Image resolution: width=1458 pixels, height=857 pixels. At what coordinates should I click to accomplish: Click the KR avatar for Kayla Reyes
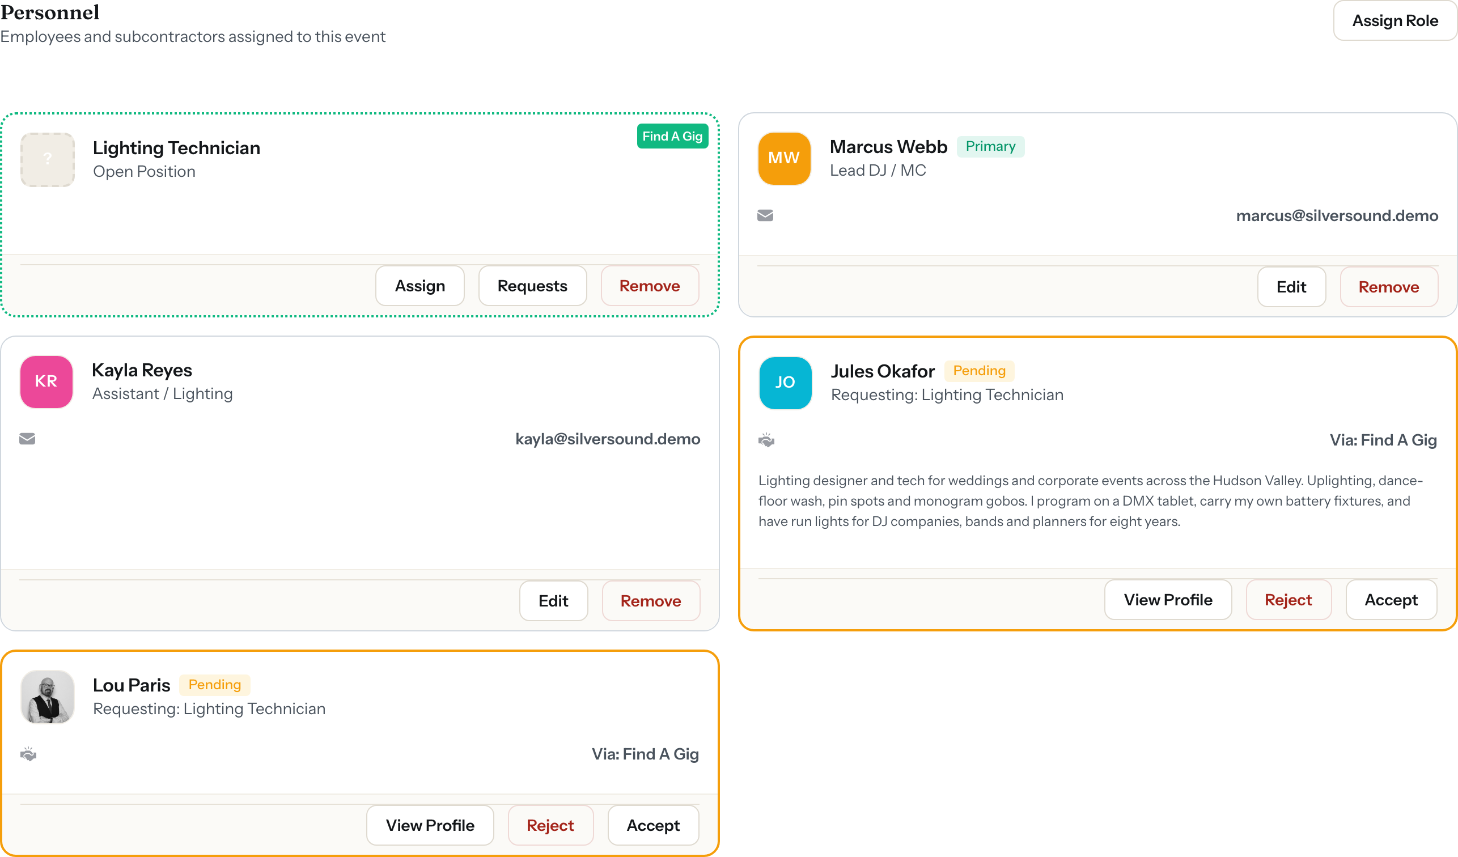pos(46,382)
